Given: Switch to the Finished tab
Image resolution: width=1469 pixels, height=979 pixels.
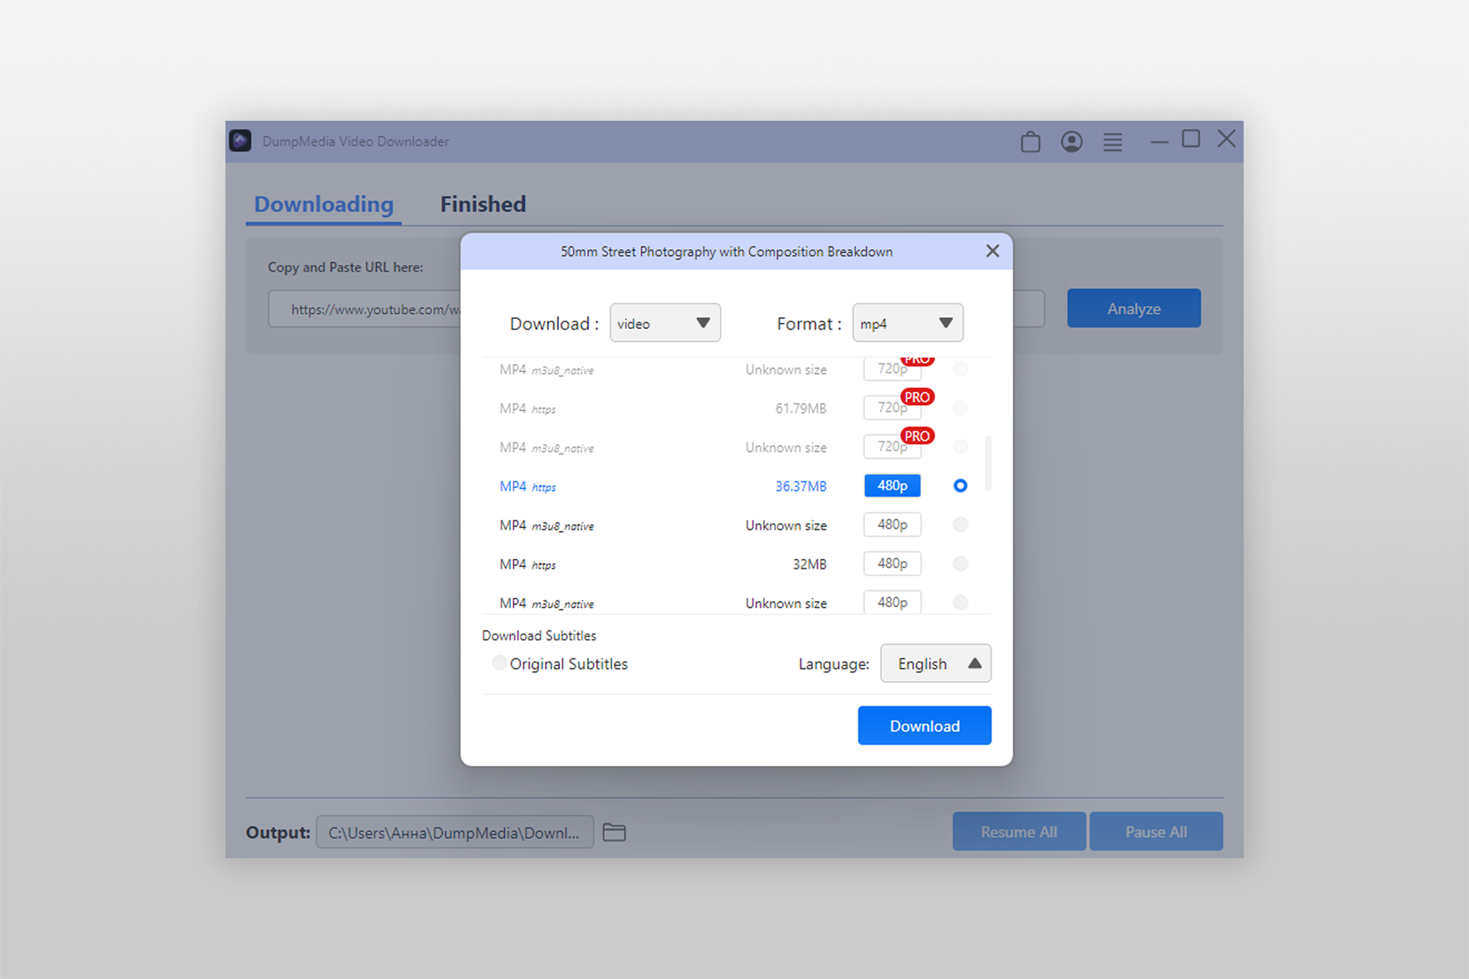Looking at the screenshot, I should point(483,204).
